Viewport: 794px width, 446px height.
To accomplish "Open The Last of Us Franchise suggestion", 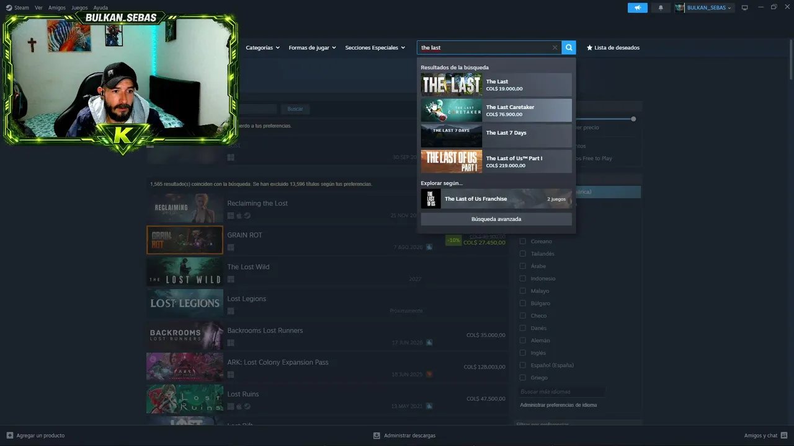I will point(496,199).
